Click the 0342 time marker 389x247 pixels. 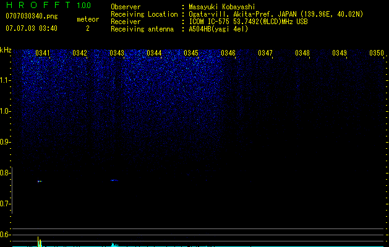click(80, 53)
